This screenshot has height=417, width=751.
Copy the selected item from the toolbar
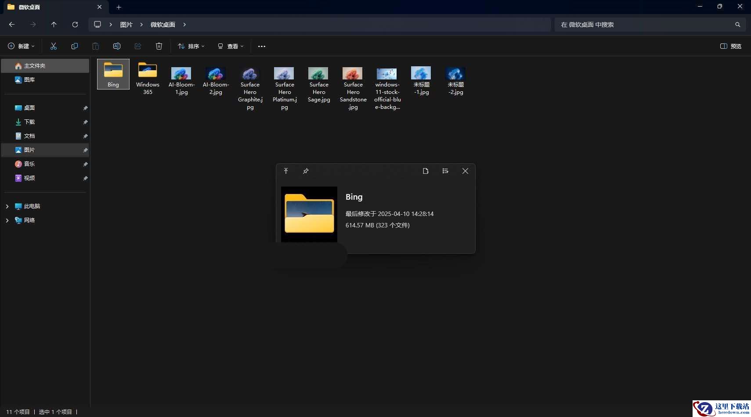point(75,46)
